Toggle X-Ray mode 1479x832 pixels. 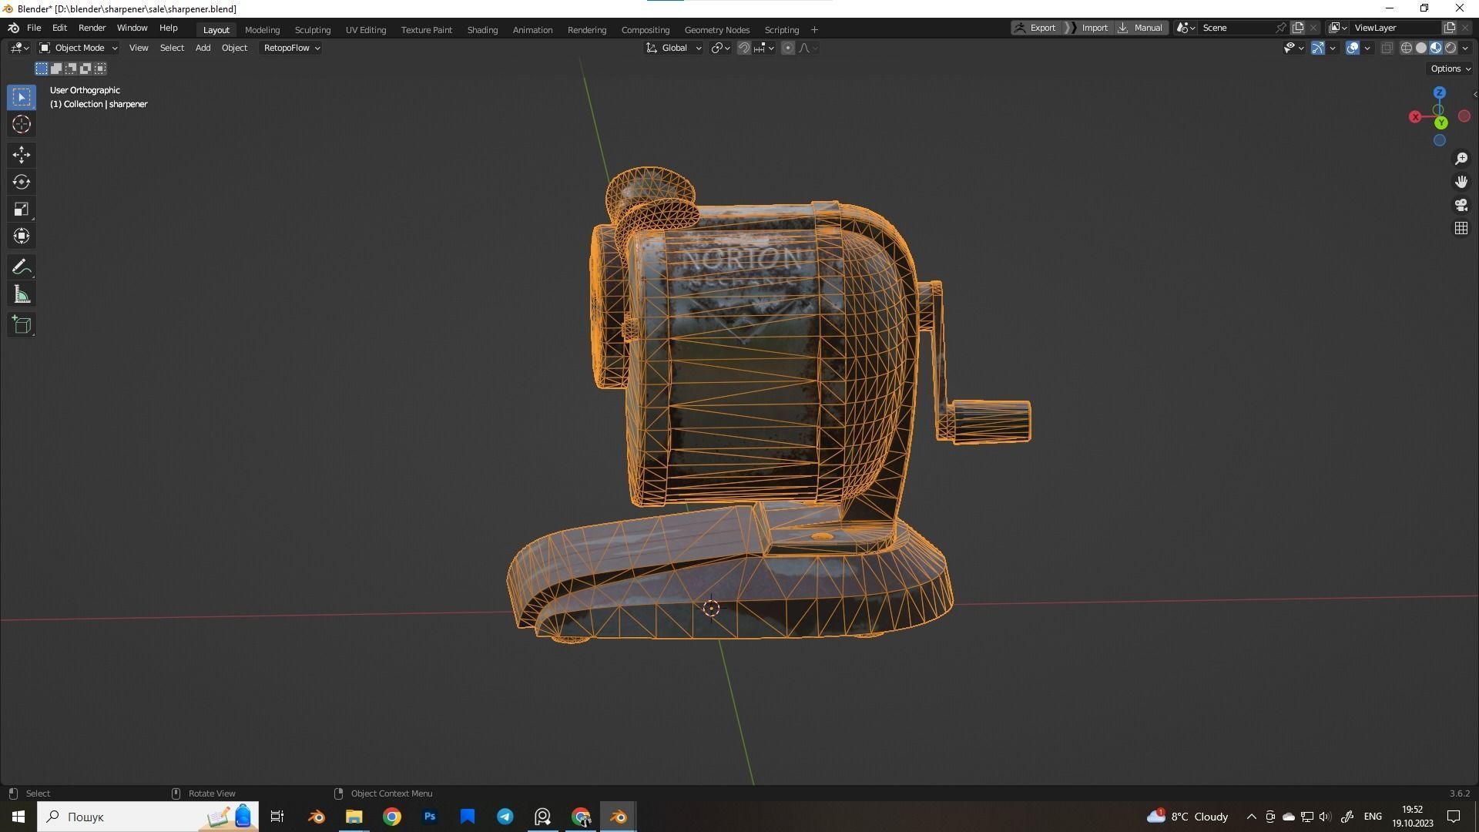(1387, 48)
